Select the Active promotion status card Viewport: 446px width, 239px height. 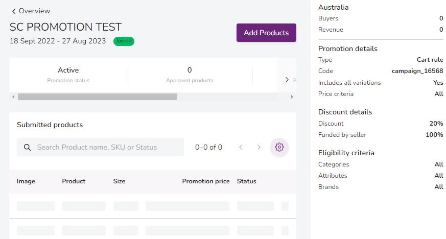68,75
